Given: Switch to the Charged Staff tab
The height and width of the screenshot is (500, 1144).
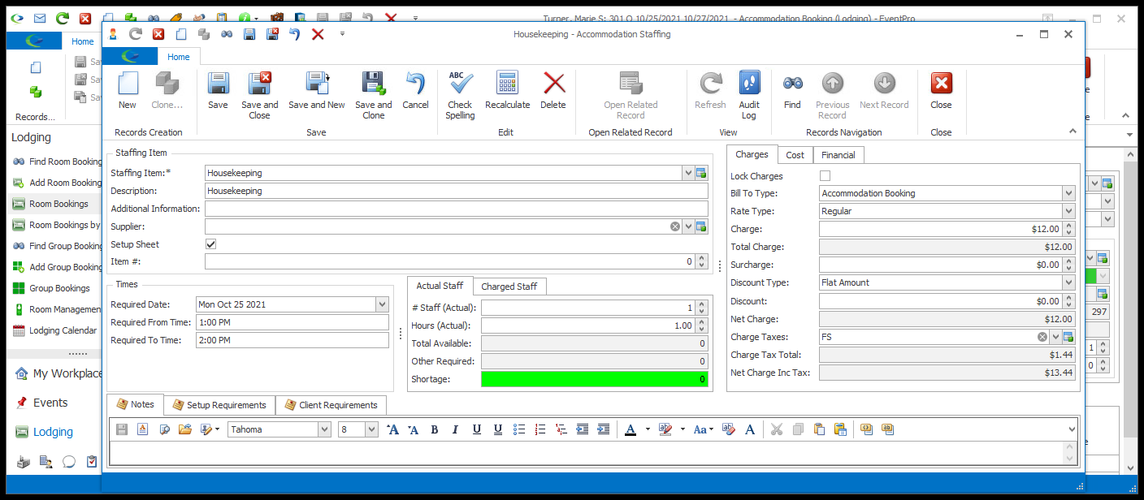Looking at the screenshot, I should [x=509, y=287].
